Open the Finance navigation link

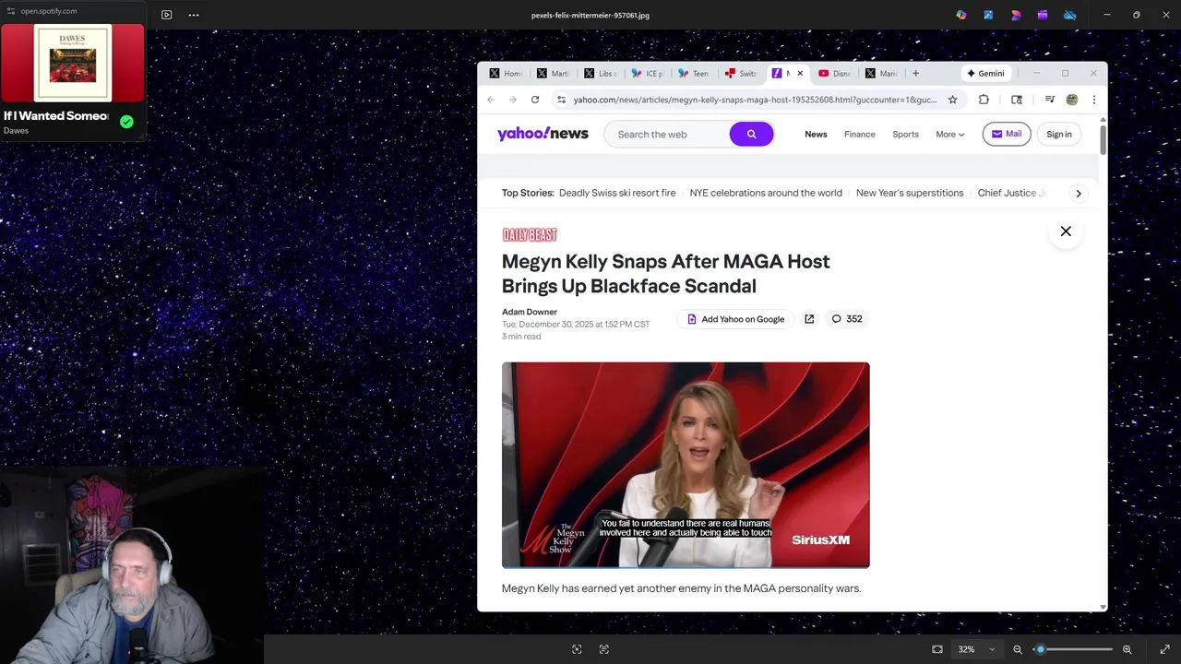point(860,135)
